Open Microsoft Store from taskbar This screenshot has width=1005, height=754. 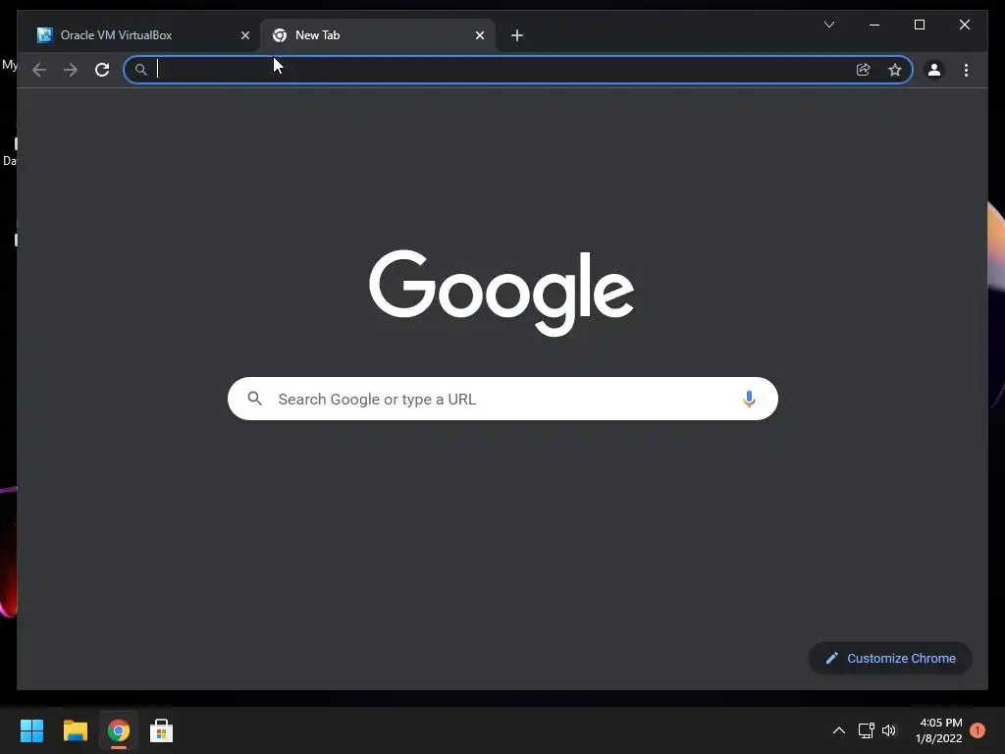point(162,730)
